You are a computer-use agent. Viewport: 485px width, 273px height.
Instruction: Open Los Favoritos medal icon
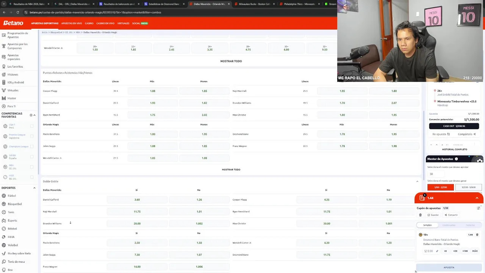3,66
